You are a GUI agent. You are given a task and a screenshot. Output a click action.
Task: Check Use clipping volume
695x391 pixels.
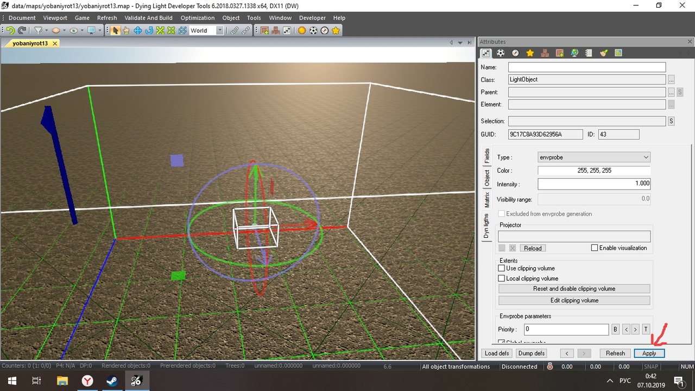tap(502, 268)
